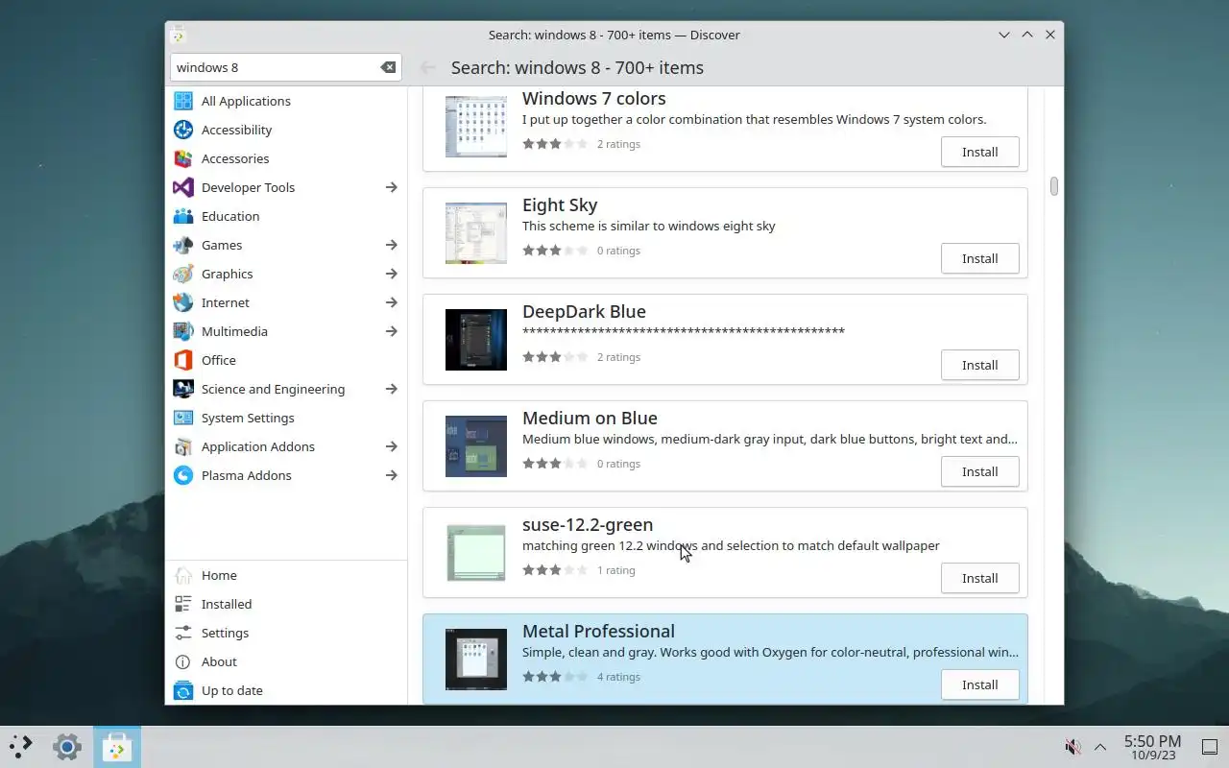Image resolution: width=1229 pixels, height=768 pixels.
Task: Select the Accessories category icon
Action: coord(183,158)
